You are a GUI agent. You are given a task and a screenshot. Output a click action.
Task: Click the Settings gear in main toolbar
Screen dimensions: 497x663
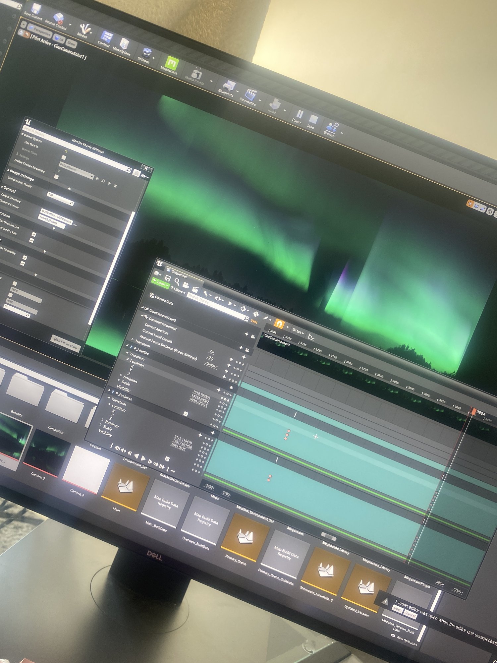pyautogui.click(x=146, y=52)
